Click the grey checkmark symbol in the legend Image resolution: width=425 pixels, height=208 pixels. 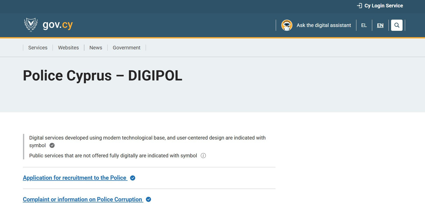click(x=52, y=145)
